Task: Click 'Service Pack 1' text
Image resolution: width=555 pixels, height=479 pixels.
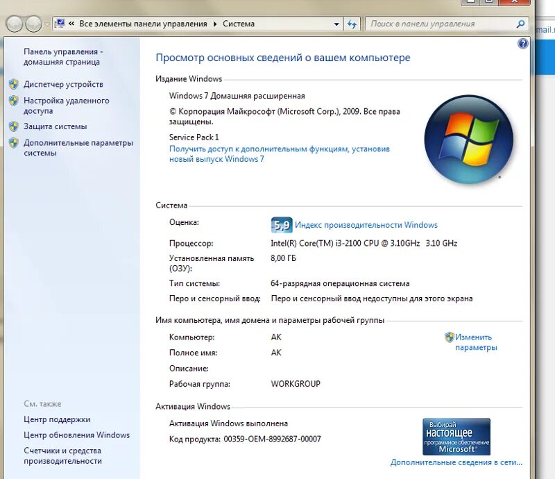Action: click(194, 137)
